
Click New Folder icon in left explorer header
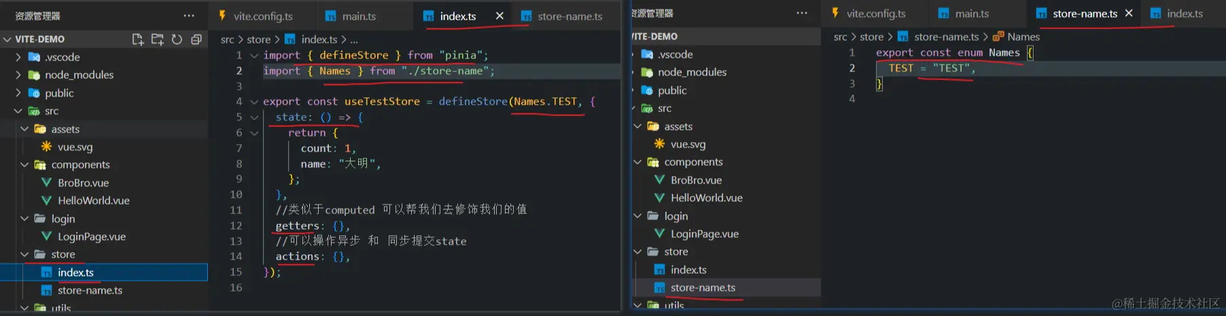coord(157,39)
